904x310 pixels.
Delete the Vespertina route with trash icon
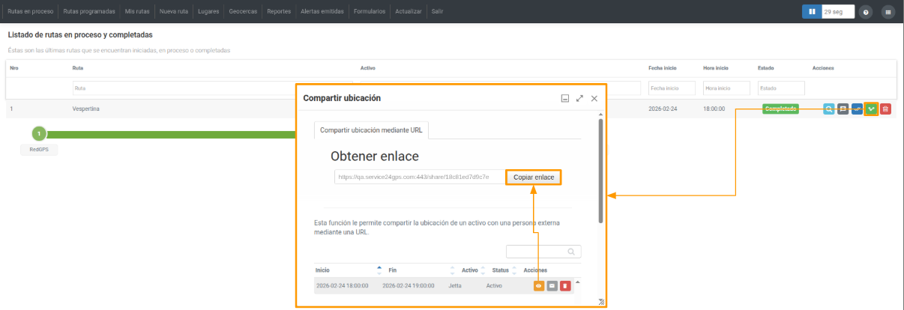point(885,109)
